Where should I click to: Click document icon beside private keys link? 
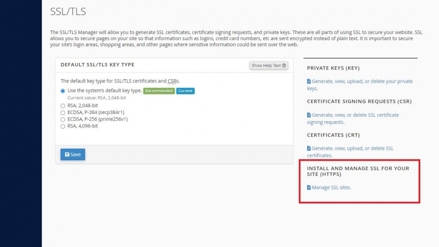click(x=309, y=81)
